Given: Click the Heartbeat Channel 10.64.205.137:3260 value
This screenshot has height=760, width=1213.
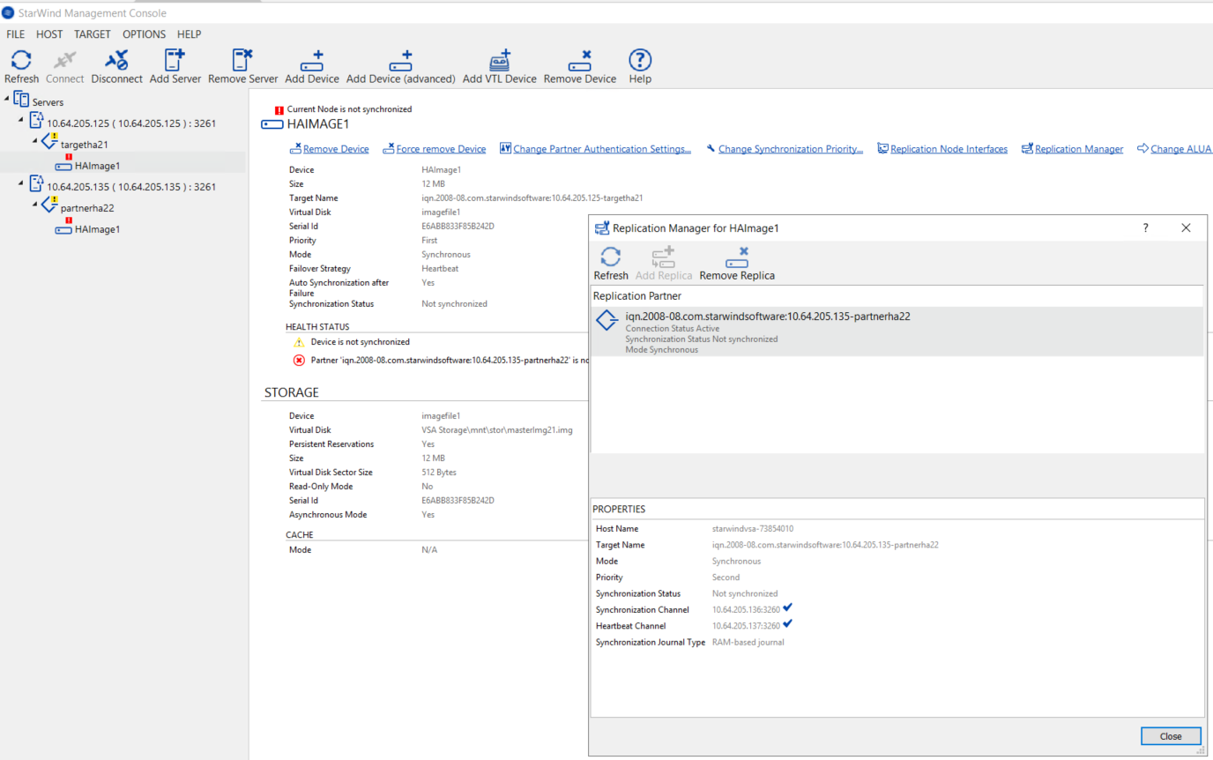Looking at the screenshot, I should (x=746, y=626).
